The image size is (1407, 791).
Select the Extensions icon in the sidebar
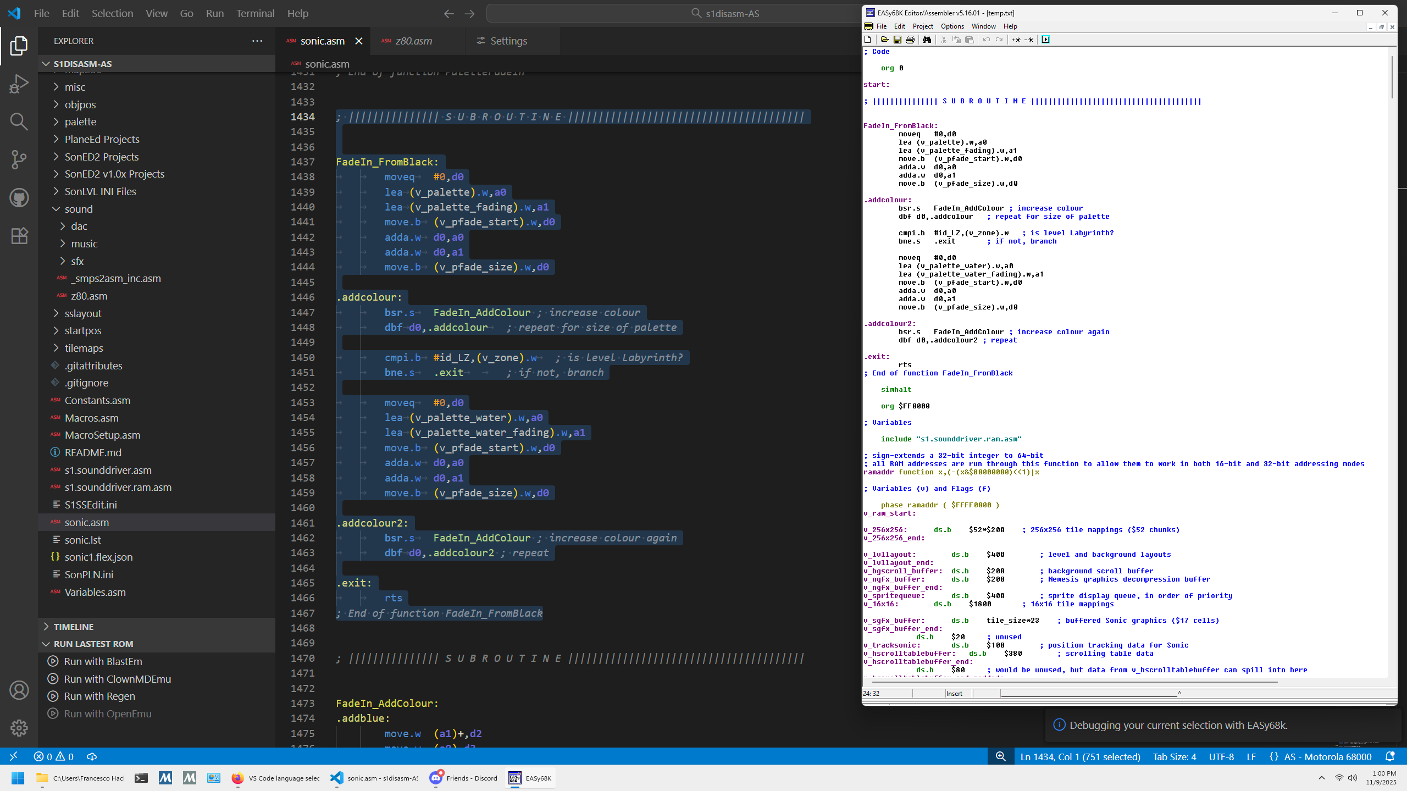coord(18,235)
